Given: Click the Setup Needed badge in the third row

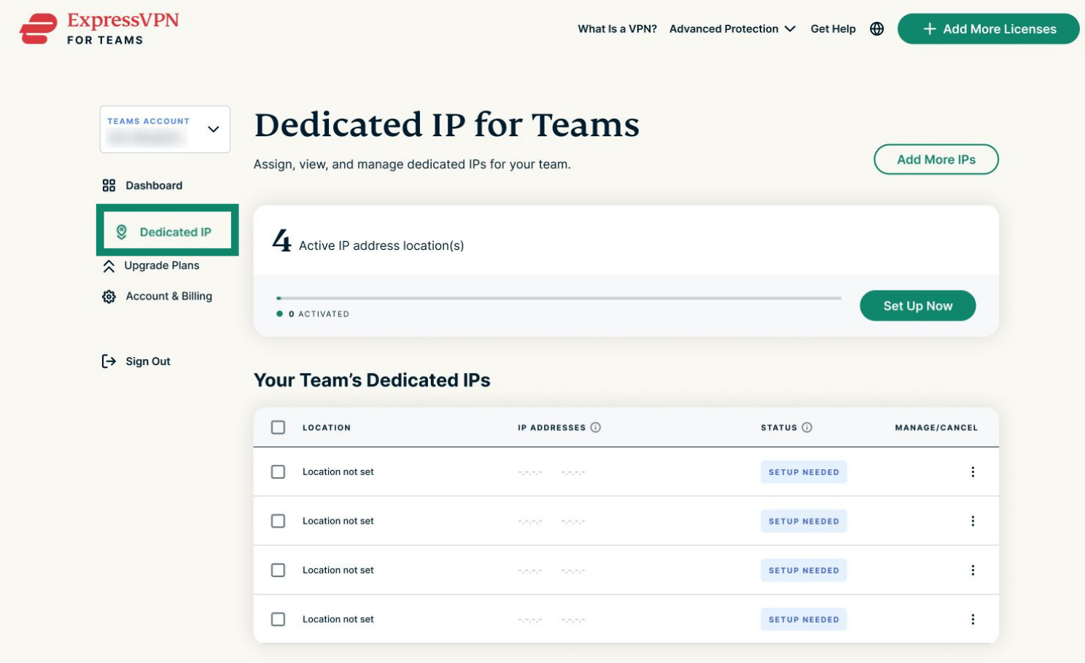Looking at the screenshot, I should [x=804, y=570].
